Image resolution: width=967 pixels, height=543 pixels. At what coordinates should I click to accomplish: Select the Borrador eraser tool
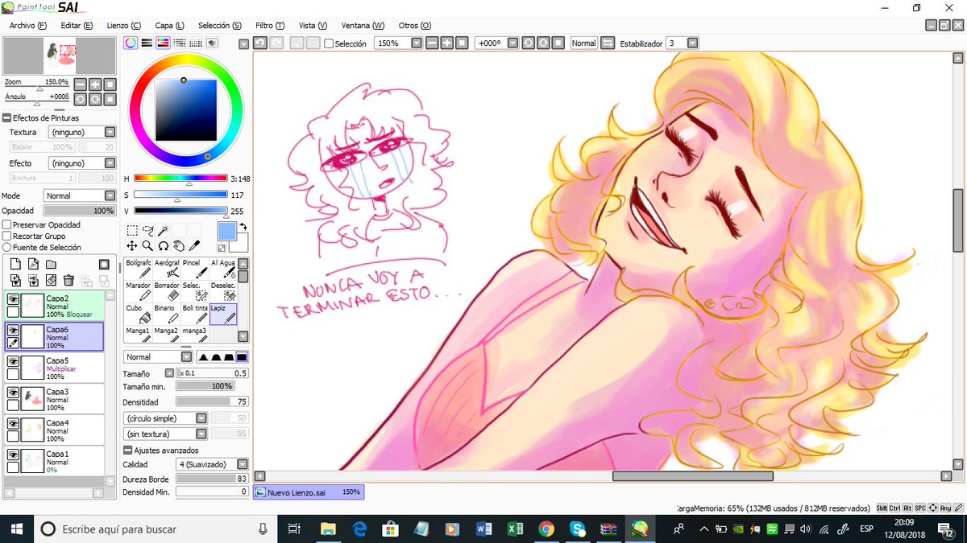point(166,291)
